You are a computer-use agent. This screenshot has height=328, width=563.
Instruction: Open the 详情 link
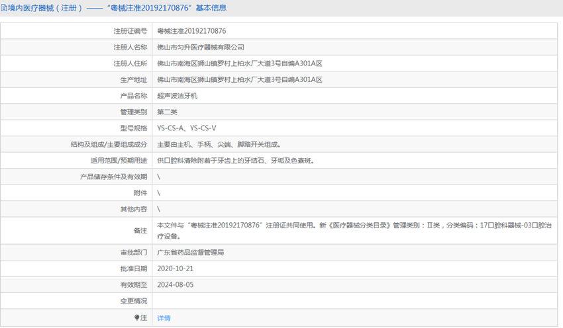[x=164, y=318]
